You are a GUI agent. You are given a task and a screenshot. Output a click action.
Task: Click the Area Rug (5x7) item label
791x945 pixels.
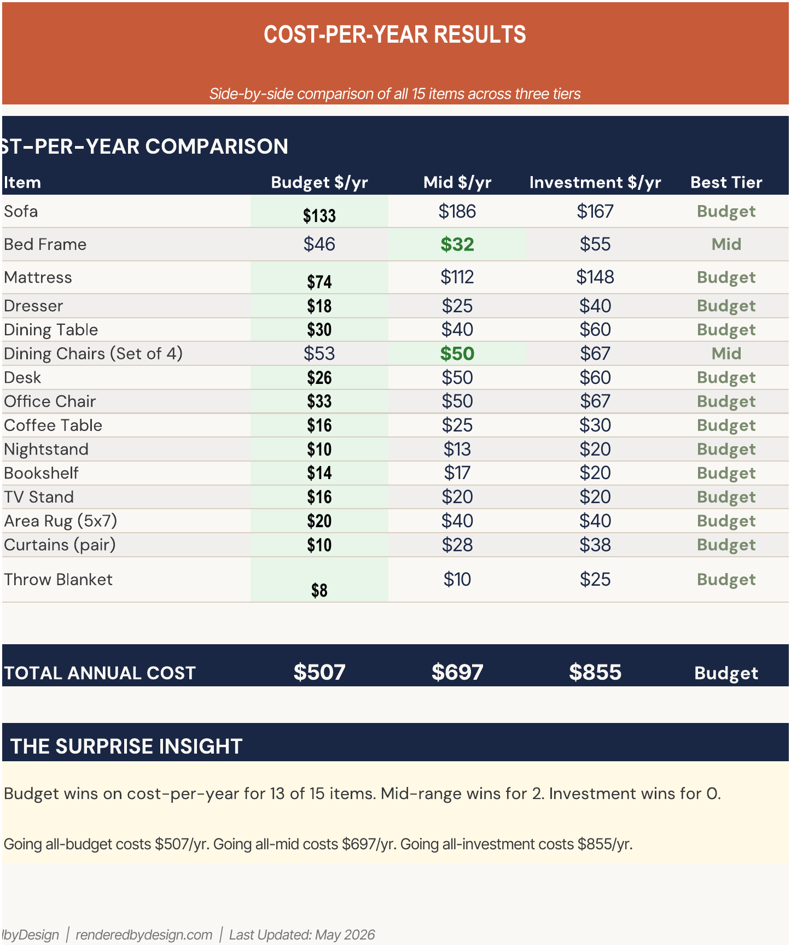pyautogui.click(x=61, y=521)
